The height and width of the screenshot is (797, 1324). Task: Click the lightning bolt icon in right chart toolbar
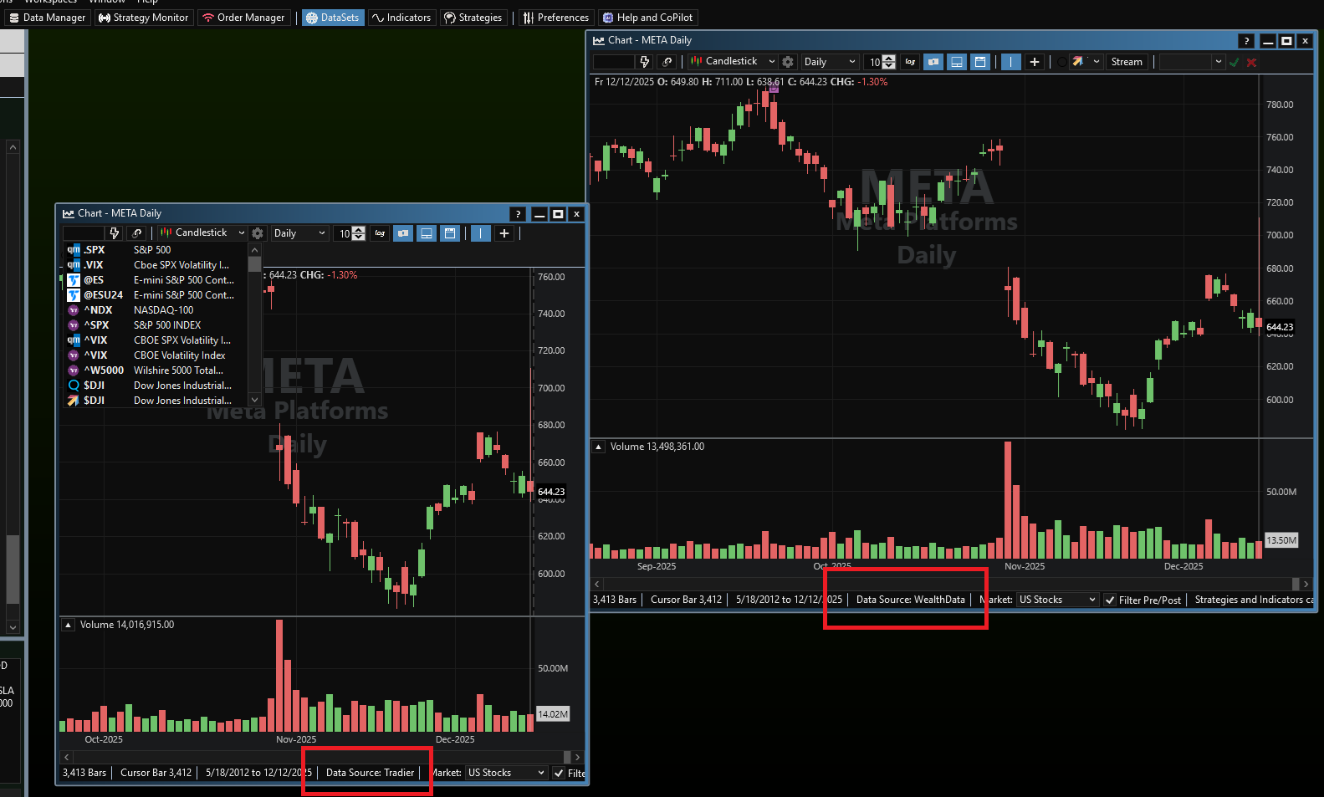(x=644, y=62)
